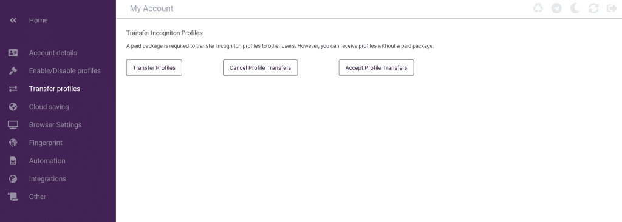Click the Integrations yin-yang icon
Image resolution: width=622 pixels, height=222 pixels.
[13, 179]
